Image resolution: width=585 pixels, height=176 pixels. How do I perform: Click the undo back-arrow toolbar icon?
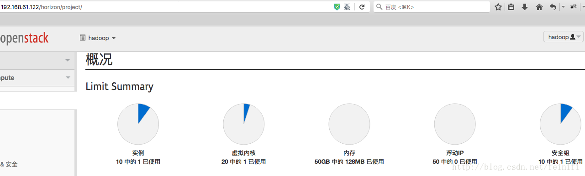click(x=553, y=7)
